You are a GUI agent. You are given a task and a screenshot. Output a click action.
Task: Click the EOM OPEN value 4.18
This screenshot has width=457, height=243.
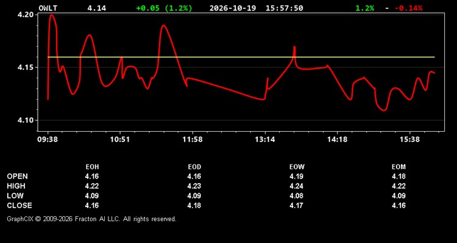[399, 176]
